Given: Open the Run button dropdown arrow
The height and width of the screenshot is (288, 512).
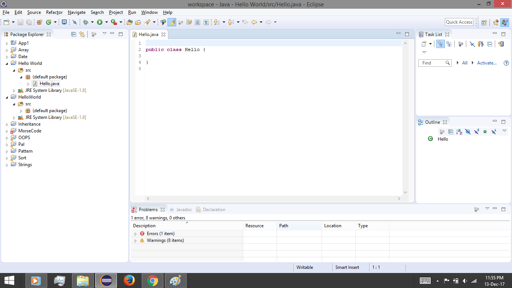Looking at the screenshot, I should (106, 22).
